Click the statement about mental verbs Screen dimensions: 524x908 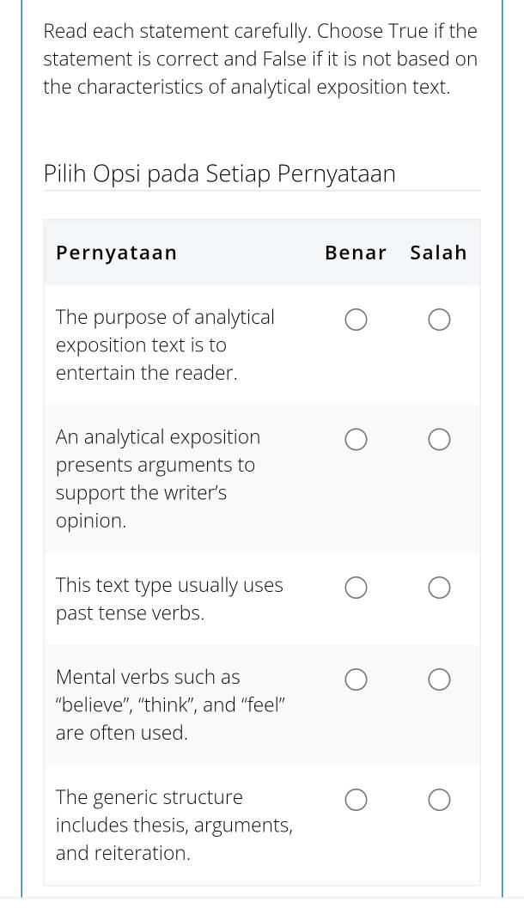[170, 704]
